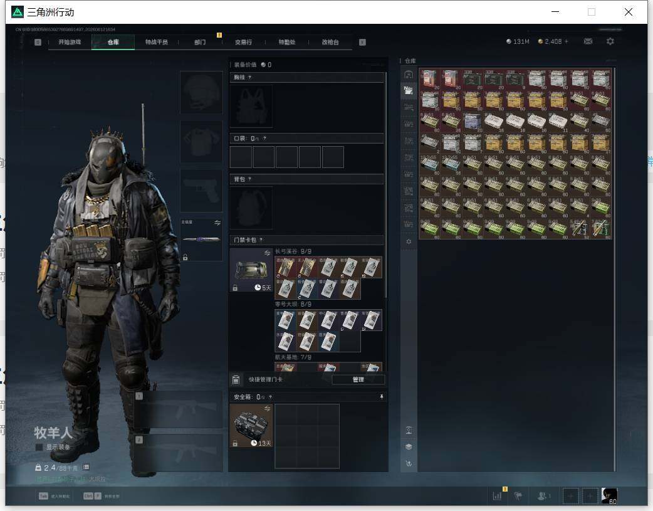Click the first 长弓溪谷 keycard
This screenshot has height=511, width=653.
click(x=285, y=267)
